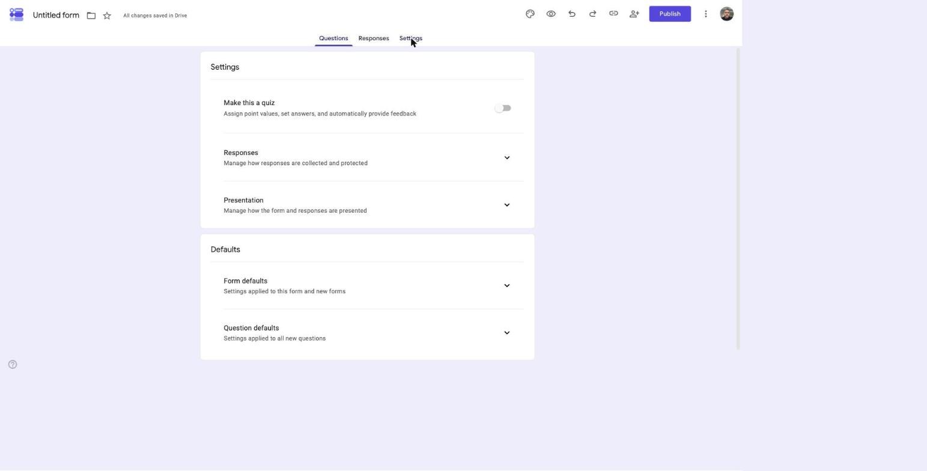Select the Settings tab
927x471 pixels.
[411, 38]
